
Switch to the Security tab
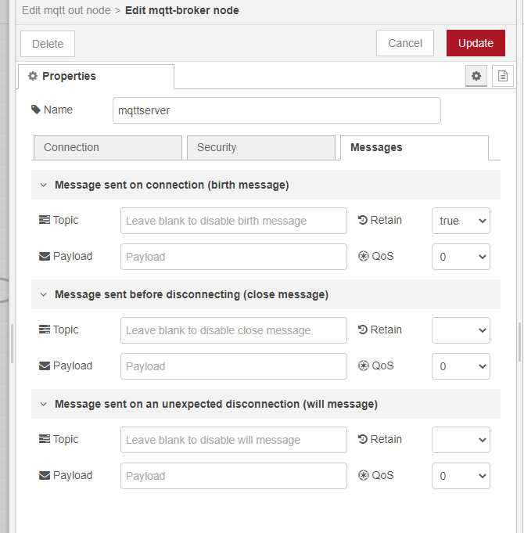pyautogui.click(x=260, y=147)
